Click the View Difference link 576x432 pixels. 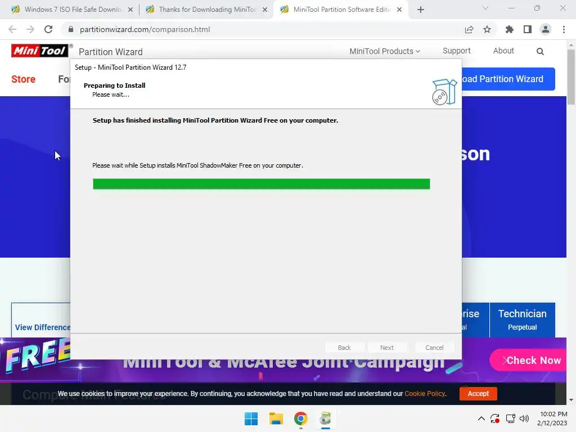43,327
